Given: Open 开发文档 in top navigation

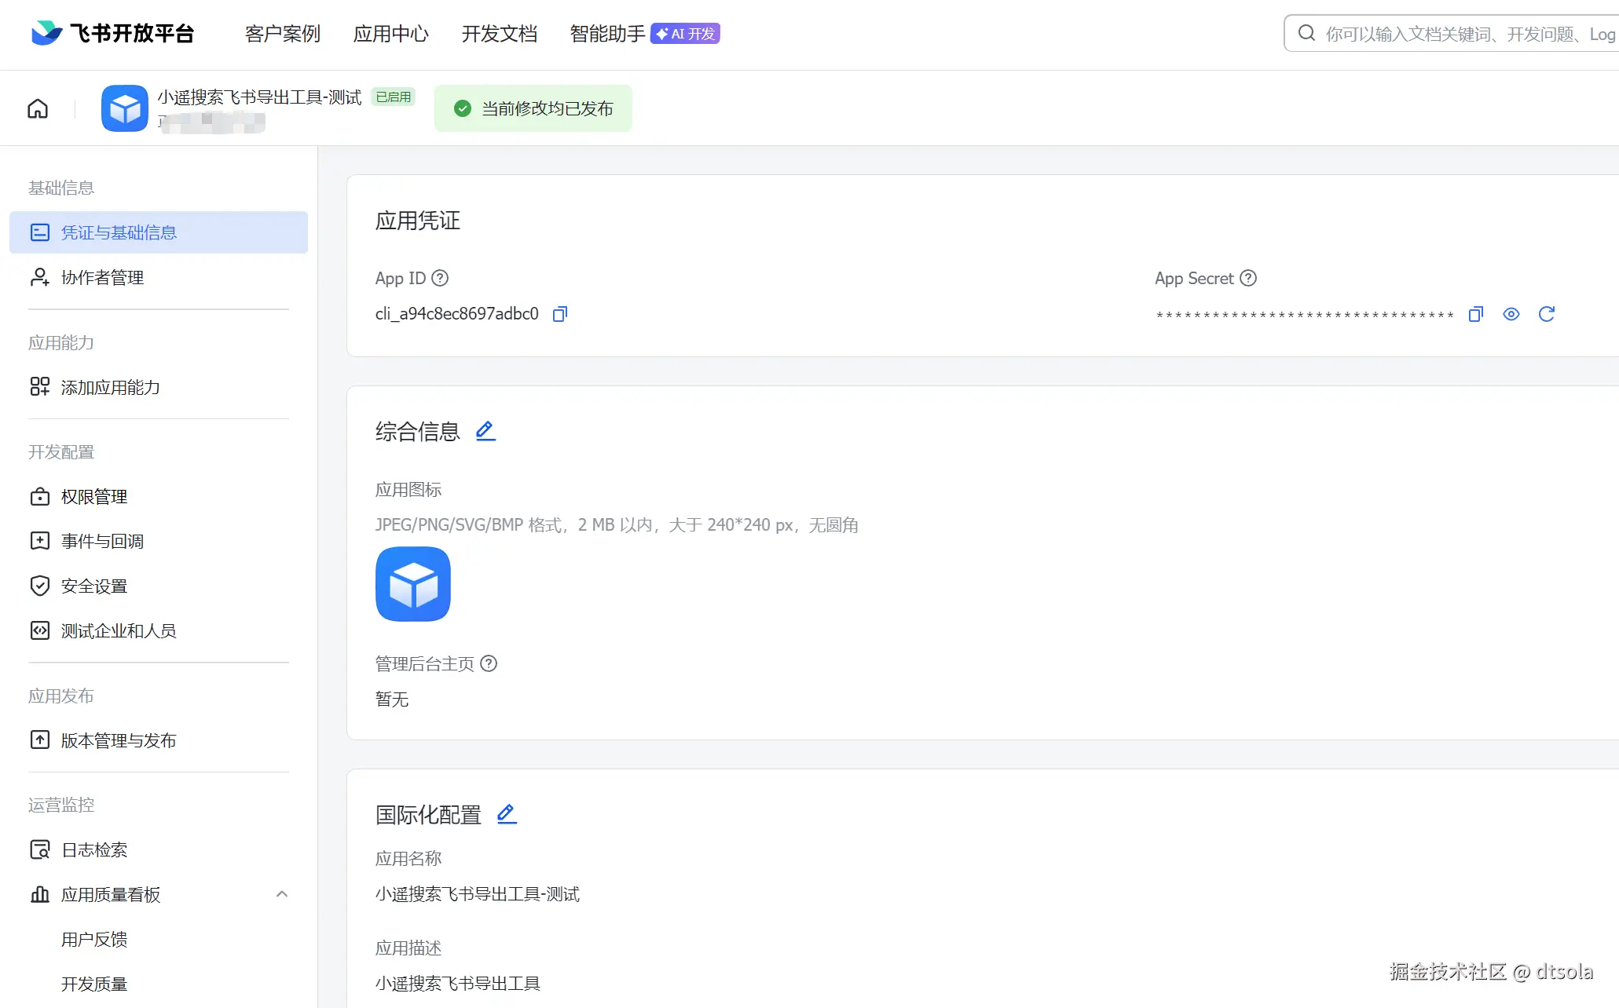Looking at the screenshot, I should [499, 34].
